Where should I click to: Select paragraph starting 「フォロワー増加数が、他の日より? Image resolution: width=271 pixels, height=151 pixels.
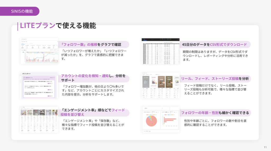point(93,90)
